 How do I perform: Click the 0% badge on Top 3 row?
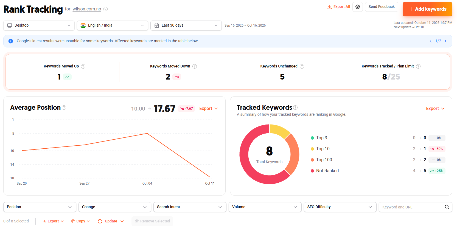pos(437,138)
